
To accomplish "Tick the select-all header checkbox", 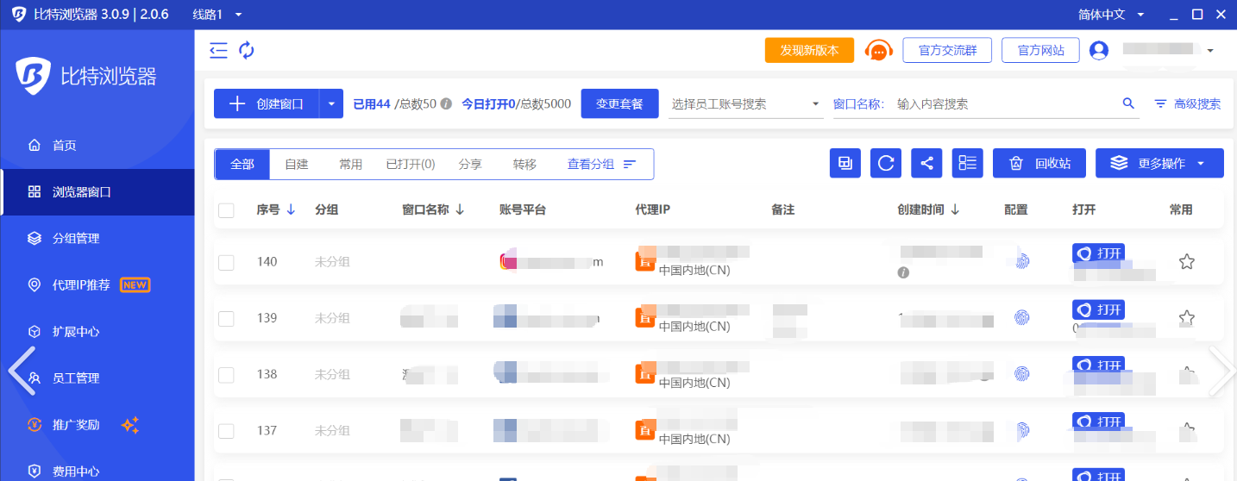I will tap(226, 209).
